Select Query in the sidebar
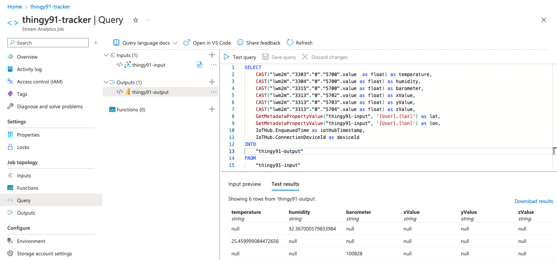This screenshot has width=557, height=260. pos(51,200)
